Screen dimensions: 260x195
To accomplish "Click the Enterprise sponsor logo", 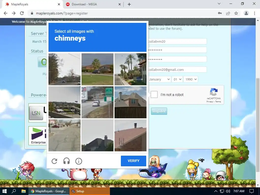I will (38, 136).
